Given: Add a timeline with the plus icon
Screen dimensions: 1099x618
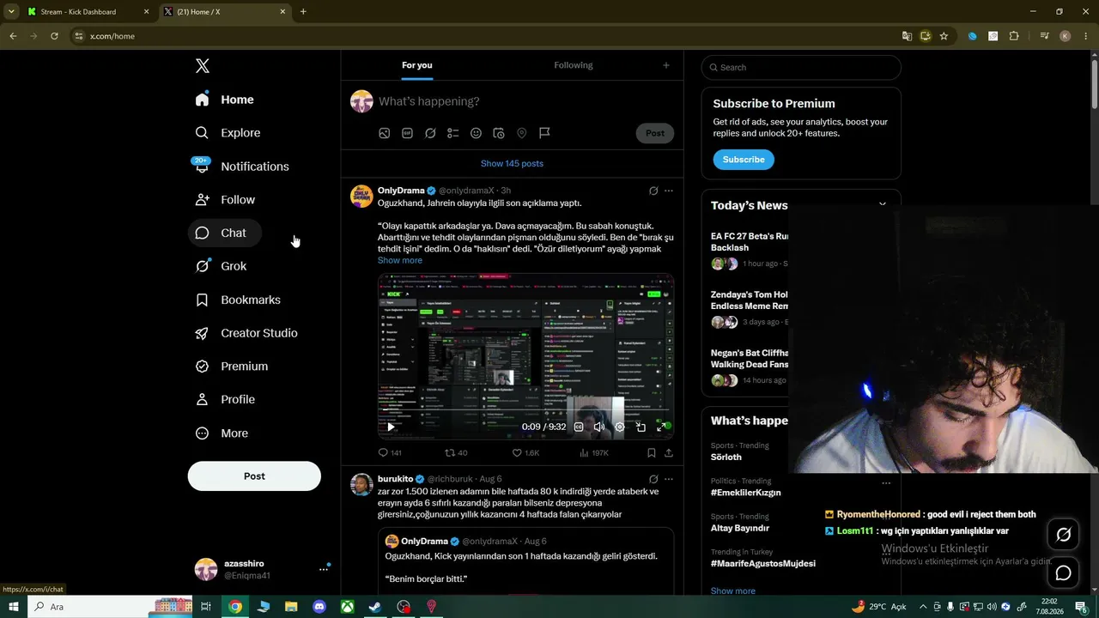Looking at the screenshot, I should coord(666,65).
